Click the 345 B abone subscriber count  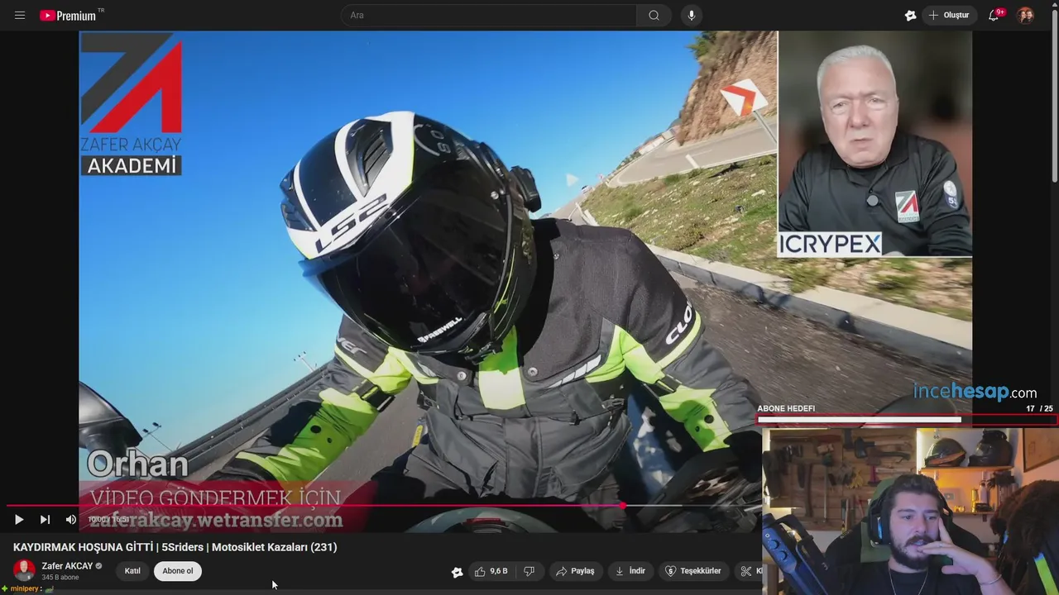coord(60,578)
